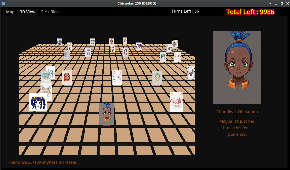290x170 pixels.
Task: Select large white-haired dark-skinned girl at grid's right edge
Action: (x=190, y=73)
